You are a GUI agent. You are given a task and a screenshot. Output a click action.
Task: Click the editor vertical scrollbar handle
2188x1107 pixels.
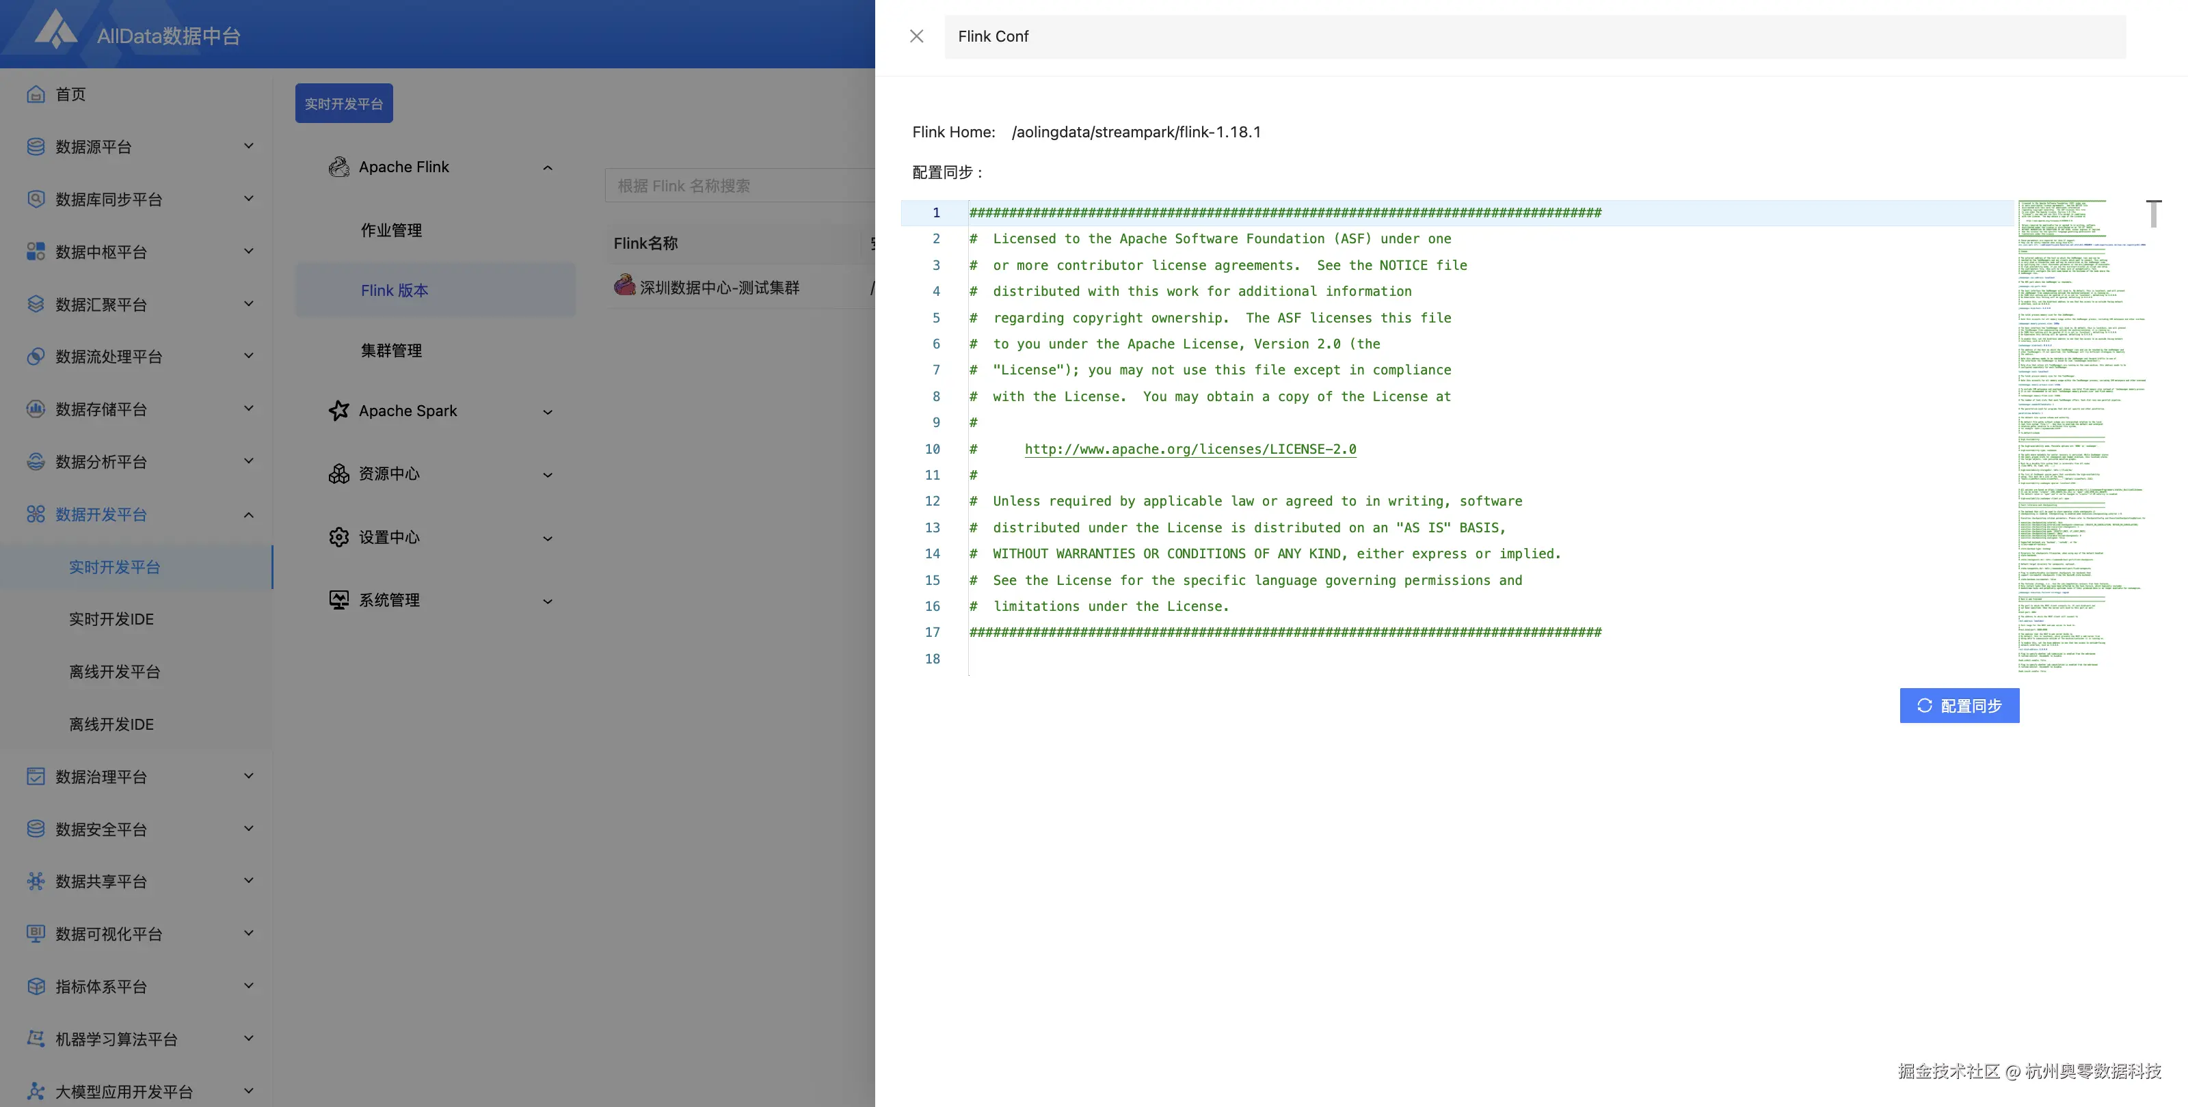(2154, 214)
